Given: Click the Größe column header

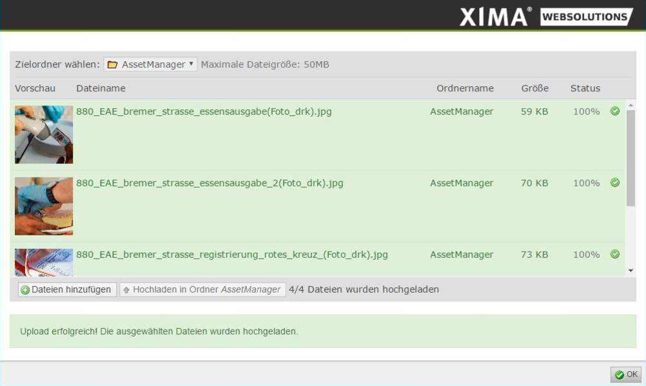Looking at the screenshot, I should tap(534, 88).
